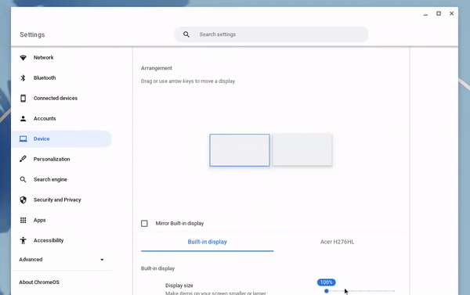Click the Device laptop icon

(x=23, y=139)
